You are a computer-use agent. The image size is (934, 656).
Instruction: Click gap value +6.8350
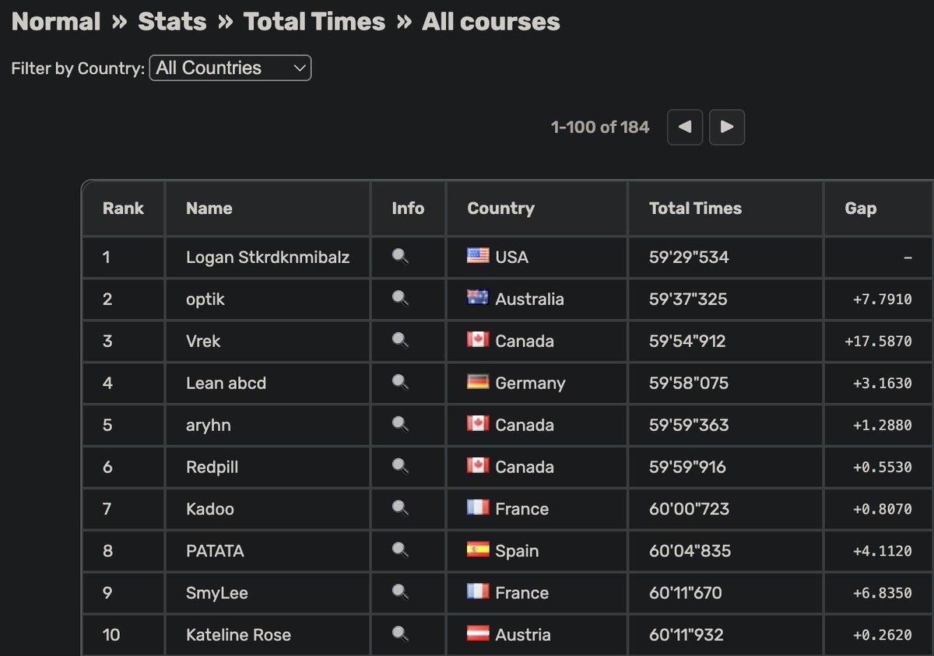pos(883,593)
